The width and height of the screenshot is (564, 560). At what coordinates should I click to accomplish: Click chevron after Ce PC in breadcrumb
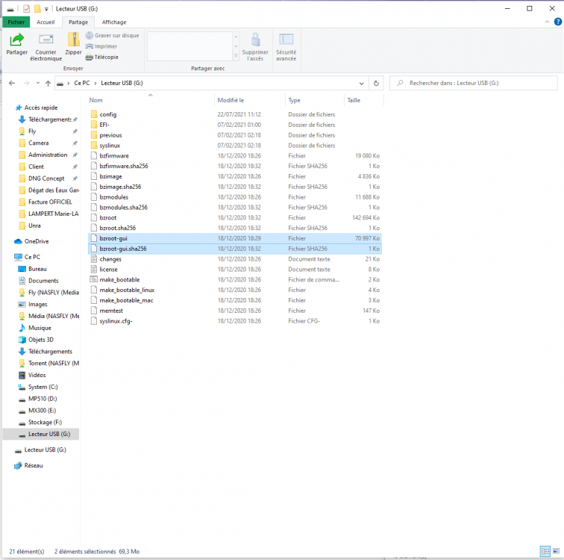click(95, 83)
